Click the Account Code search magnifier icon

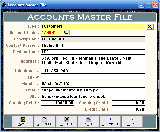67,33
